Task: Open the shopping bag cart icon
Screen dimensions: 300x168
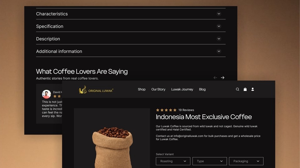Action: click(x=245, y=89)
